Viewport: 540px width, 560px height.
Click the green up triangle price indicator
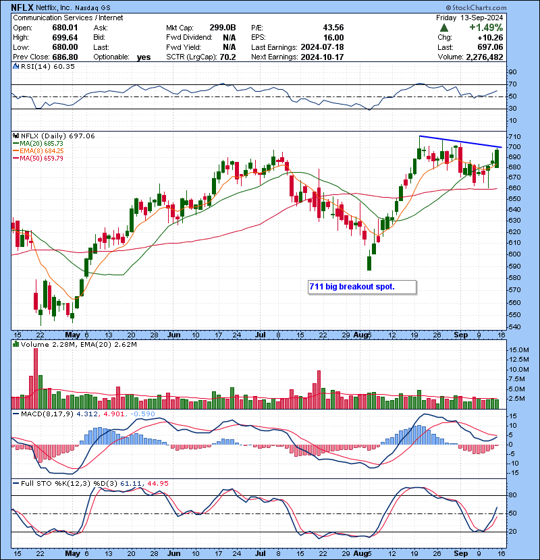[x=444, y=28]
